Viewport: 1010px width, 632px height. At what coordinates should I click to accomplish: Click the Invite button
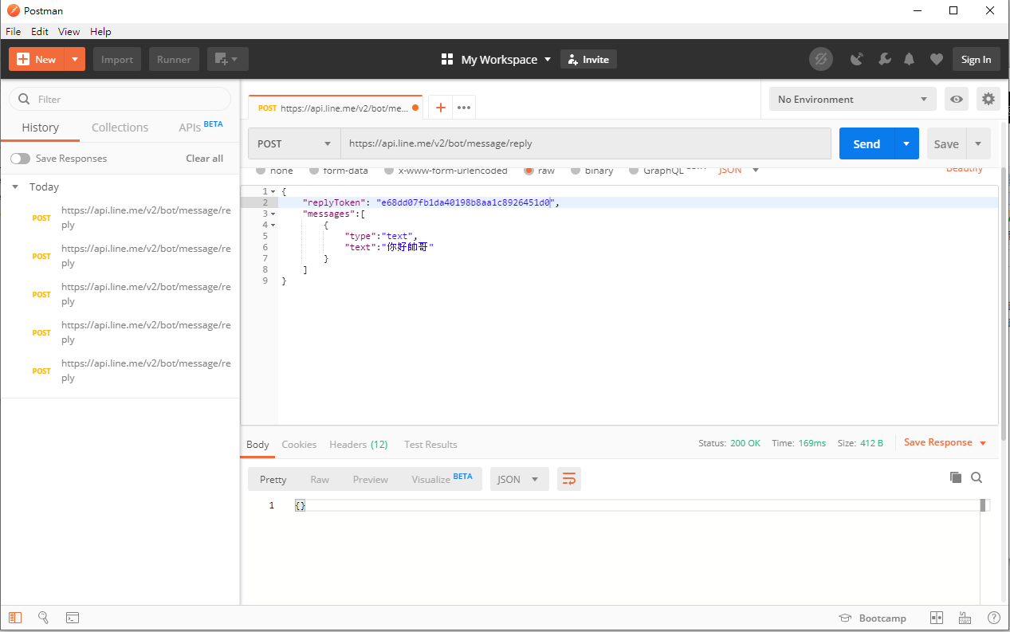(x=588, y=60)
